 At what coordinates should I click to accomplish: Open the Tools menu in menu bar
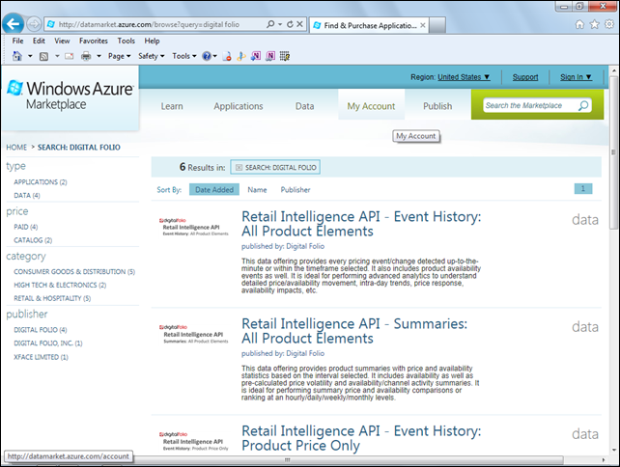(x=127, y=41)
